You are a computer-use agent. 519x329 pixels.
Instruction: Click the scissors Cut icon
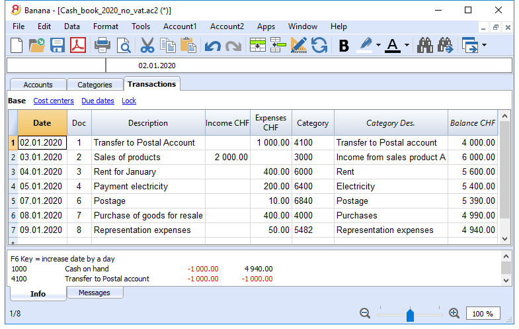(x=147, y=46)
